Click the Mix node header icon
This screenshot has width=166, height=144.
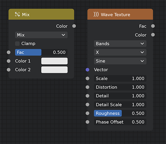point(17,14)
